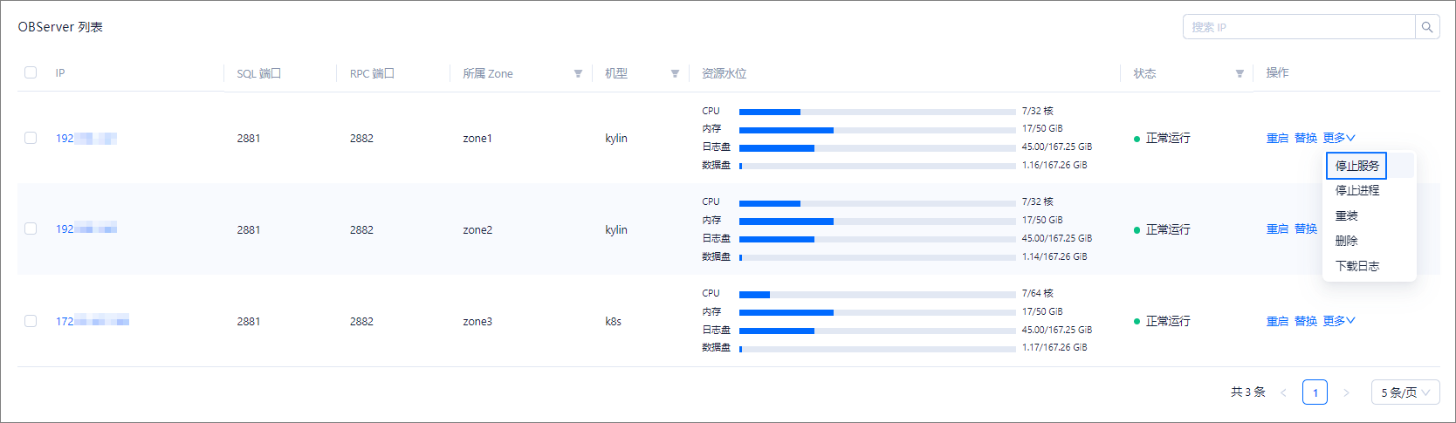Go to next page arrow

coord(1346,392)
